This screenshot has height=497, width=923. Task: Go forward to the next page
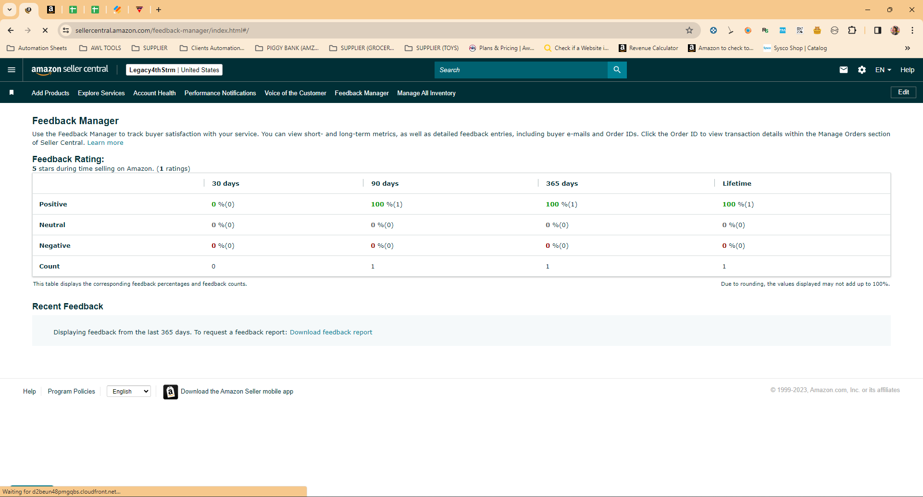click(x=28, y=30)
